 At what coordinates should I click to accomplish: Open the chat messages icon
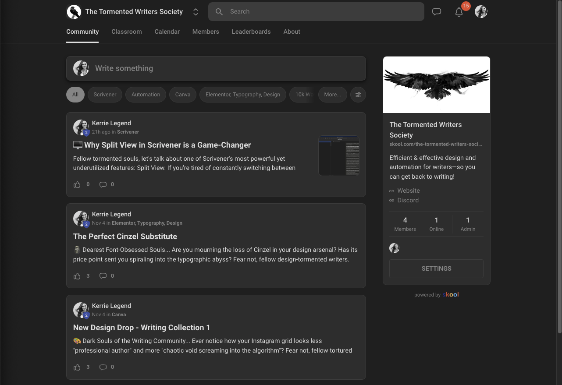pos(436,12)
